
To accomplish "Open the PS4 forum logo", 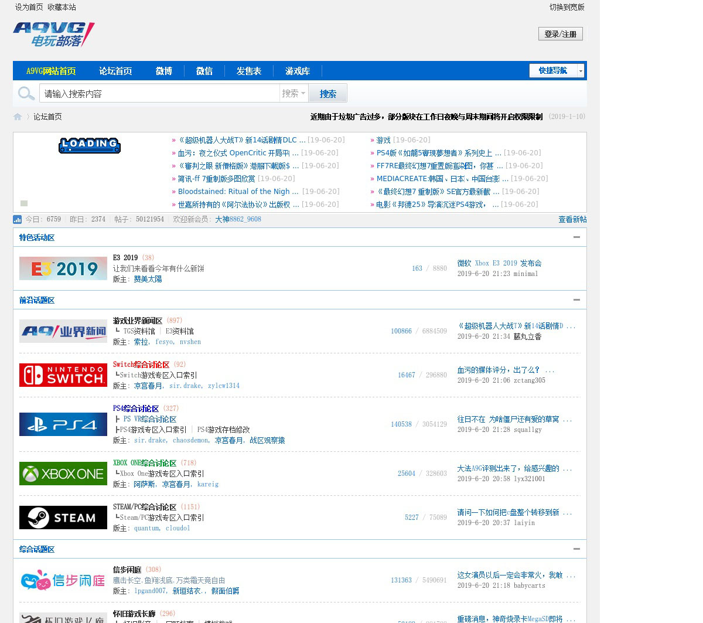I will pyautogui.click(x=63, y=424).
